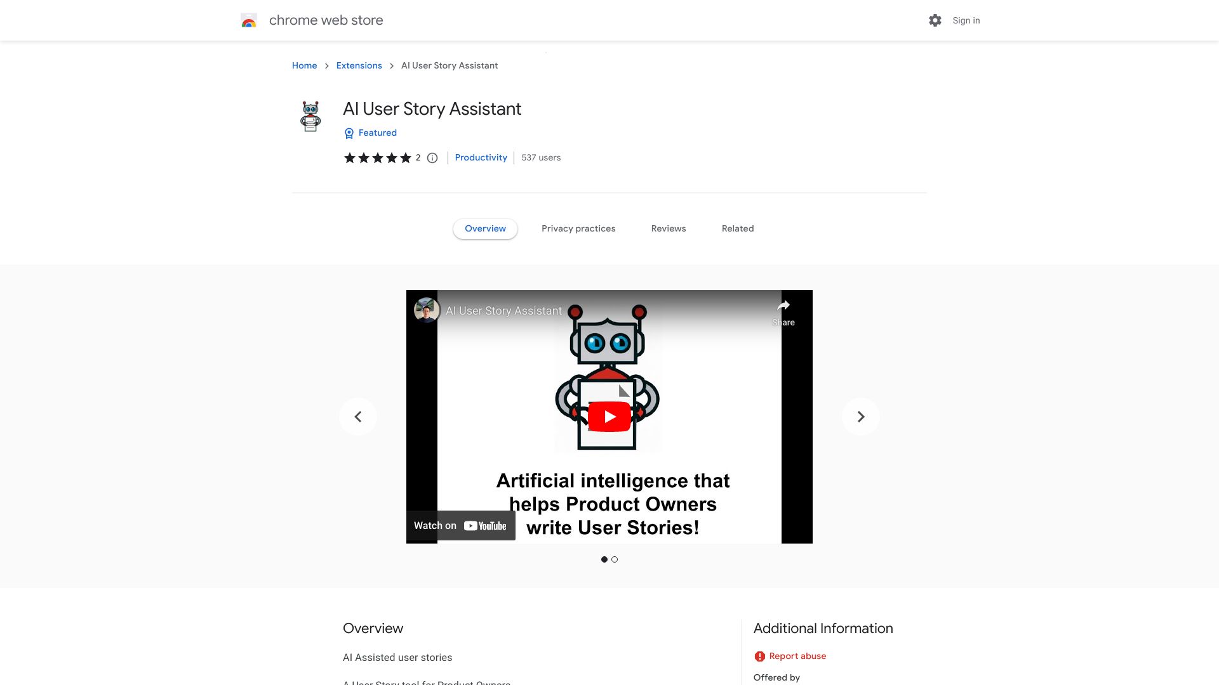
Task: Select the second carousel slide dot
Action: click(x=615, y=559)
